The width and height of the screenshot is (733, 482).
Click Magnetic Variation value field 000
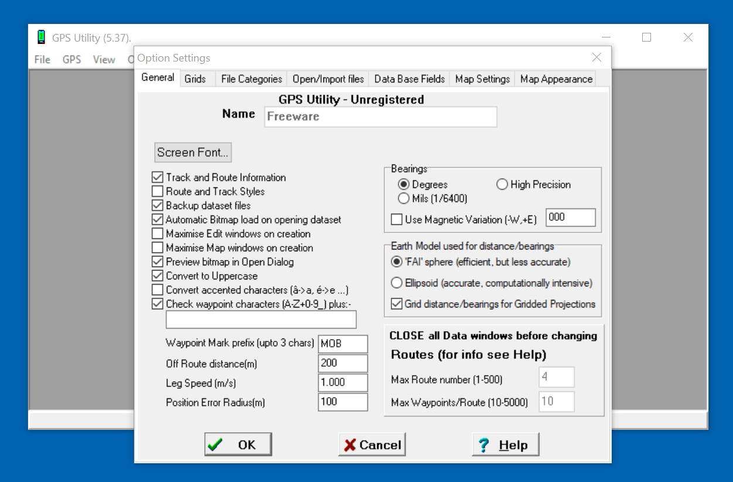570,217
